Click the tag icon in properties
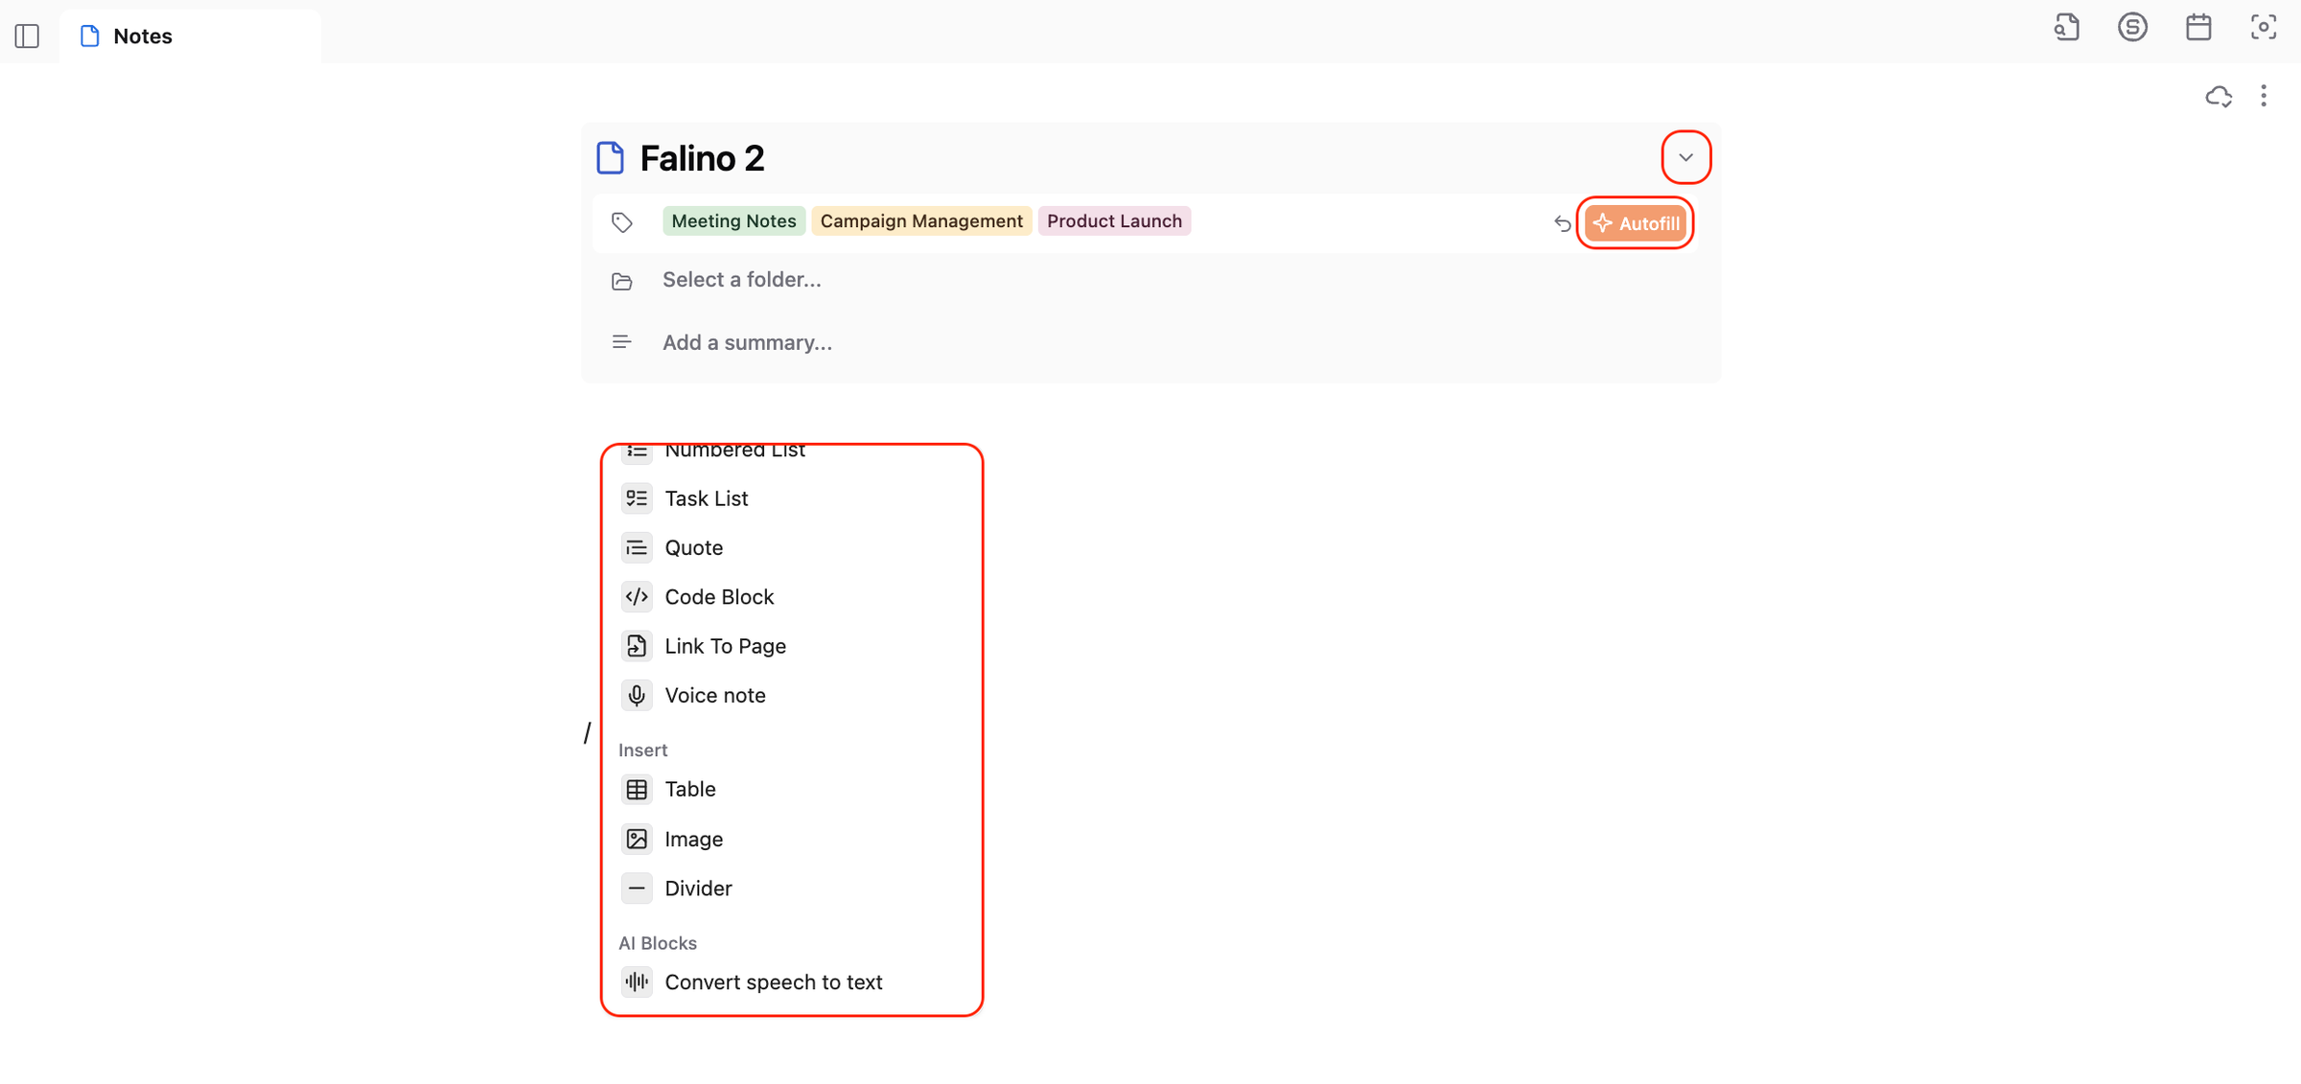This screenshot has width=2301, height=1084. [x=622, y=222]
